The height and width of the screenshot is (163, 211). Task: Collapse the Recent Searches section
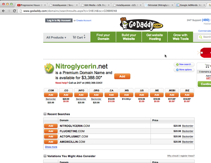[x=45, y=114]
